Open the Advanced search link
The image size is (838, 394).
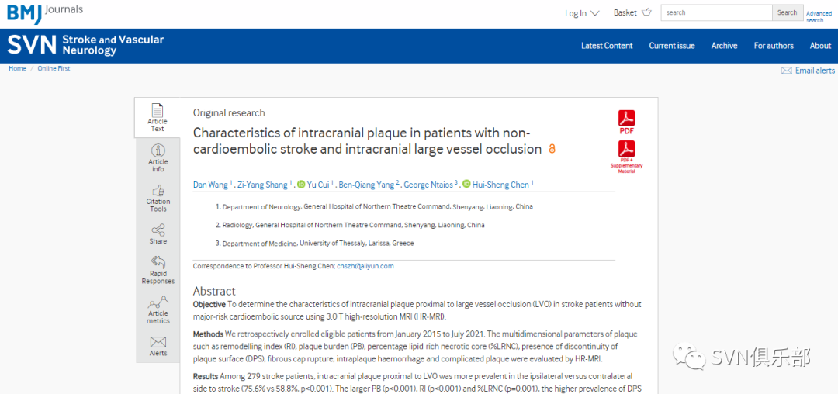[x=819, y=17]
